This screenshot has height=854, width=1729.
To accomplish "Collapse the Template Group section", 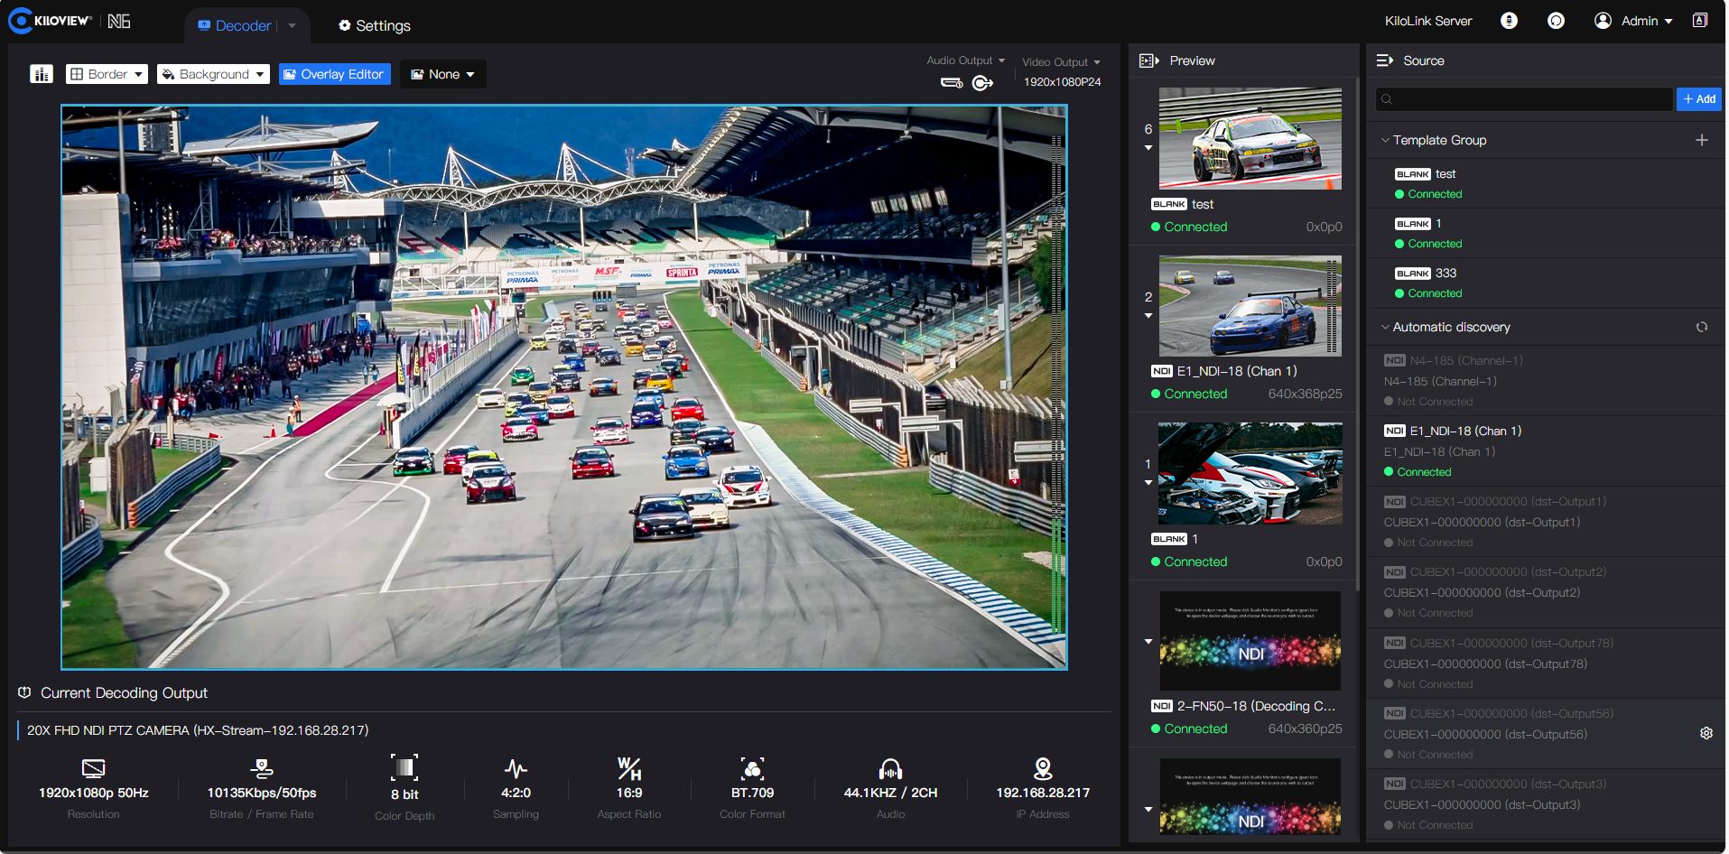I will point(1385,140).
